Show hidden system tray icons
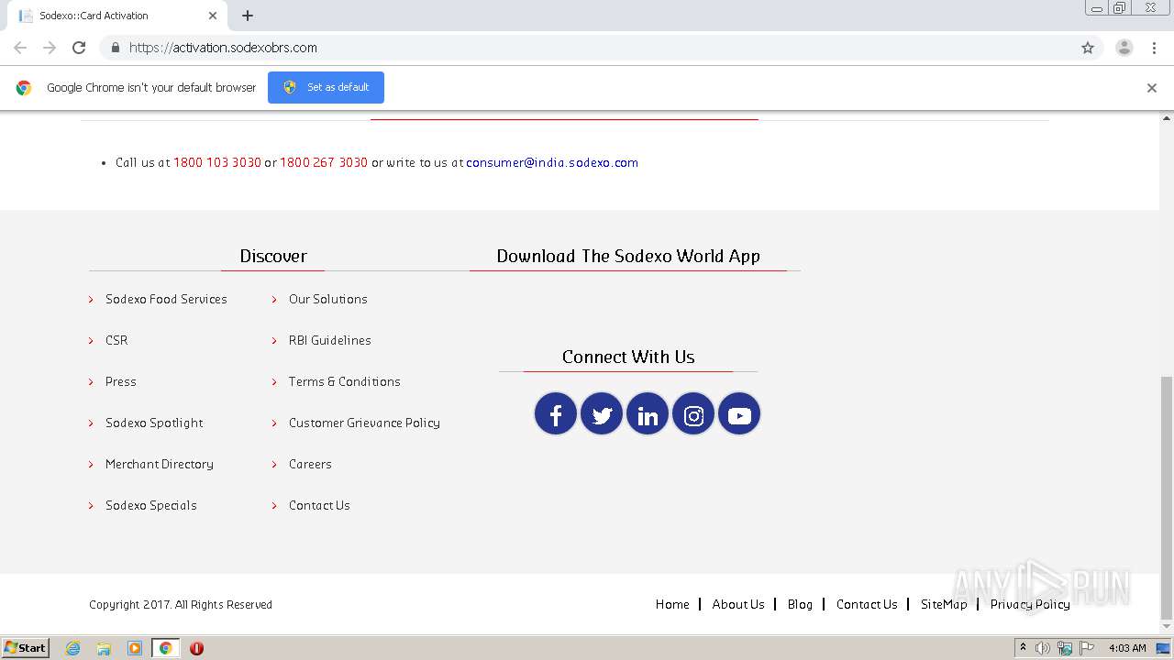Image resolution: width=1174 pixels, height=660 pixels. (1023, 648)
